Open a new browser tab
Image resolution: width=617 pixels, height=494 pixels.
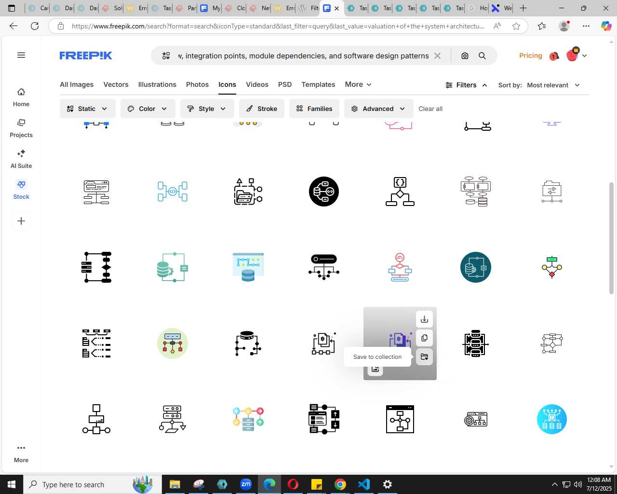click(x=523, y=8)
